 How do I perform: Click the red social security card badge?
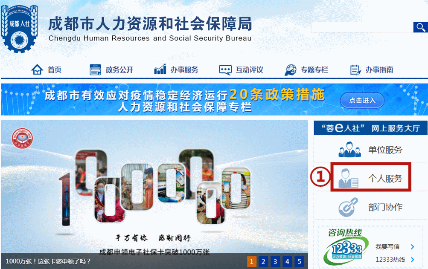[x=22, y=138]
